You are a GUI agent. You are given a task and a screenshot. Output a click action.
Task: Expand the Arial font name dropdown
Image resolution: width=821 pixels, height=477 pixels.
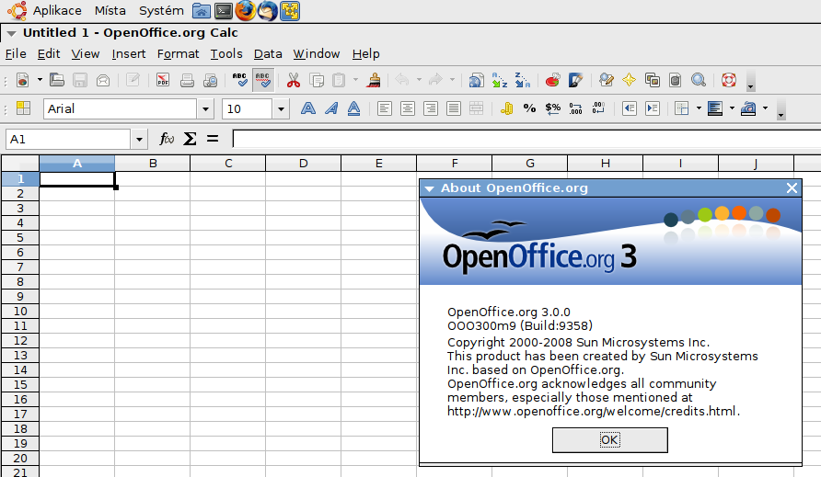(205, 108)
